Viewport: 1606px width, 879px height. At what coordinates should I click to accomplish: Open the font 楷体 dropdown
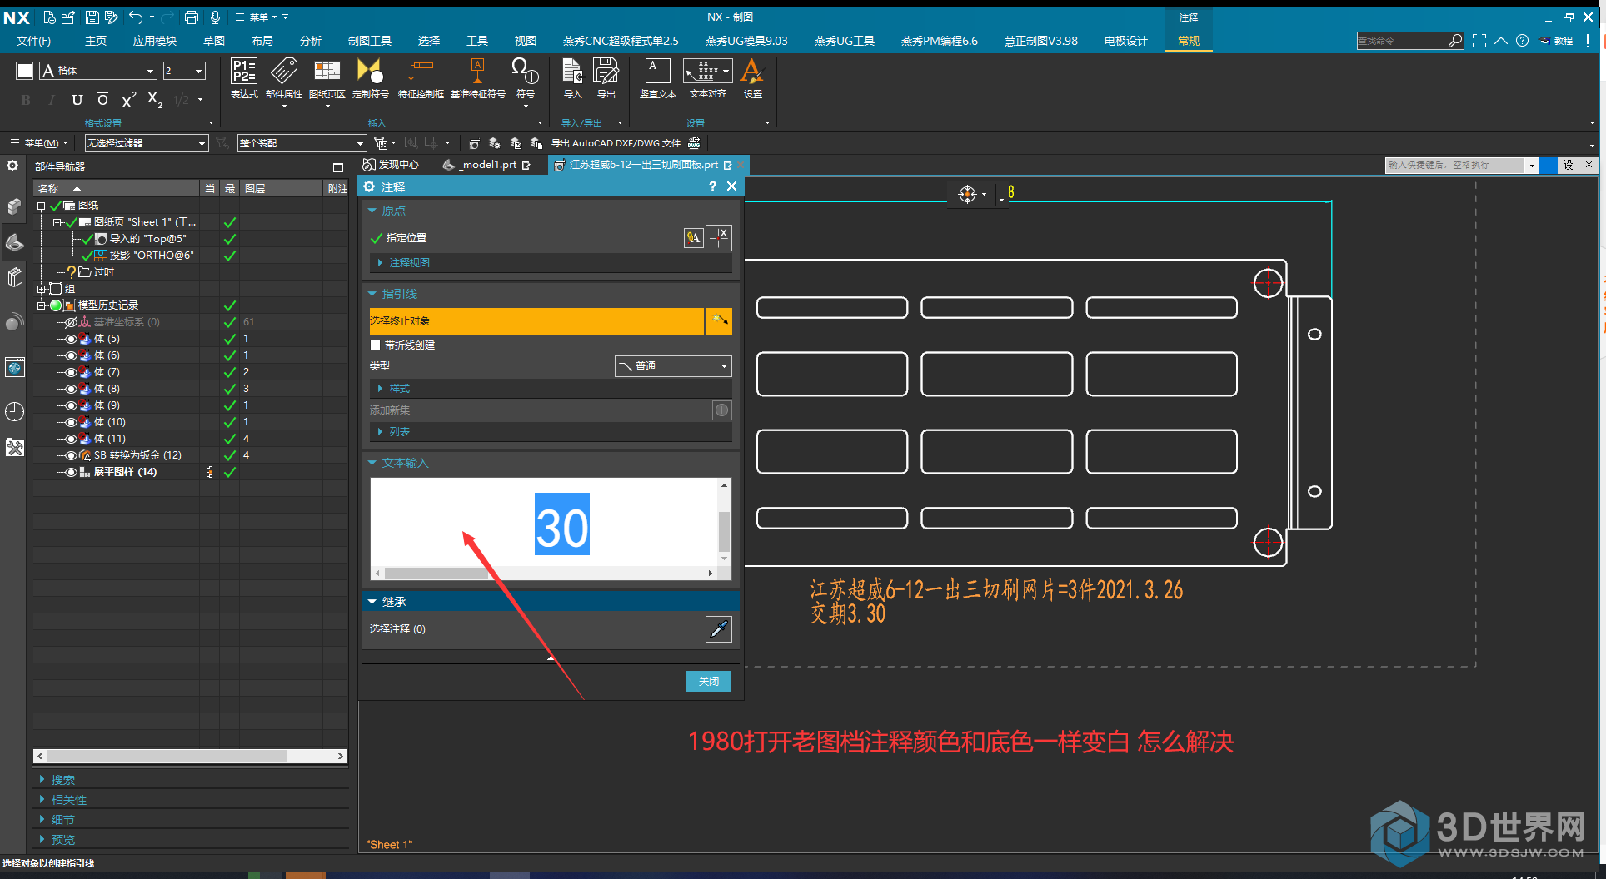tap(98, 71)
